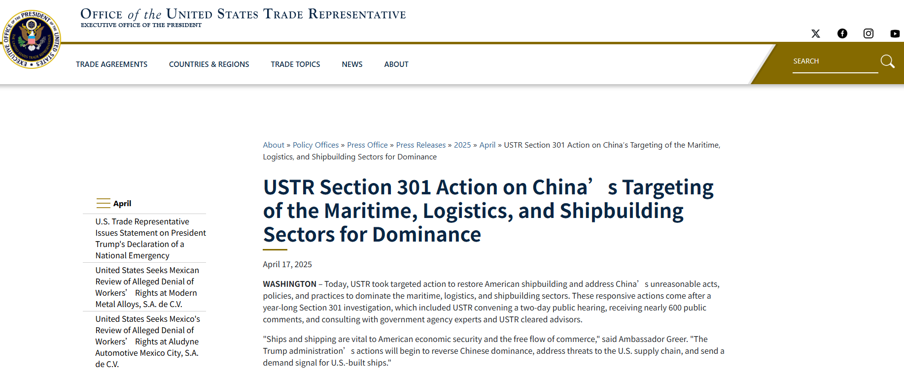Expand the Trade Topics menu
Screen dimensions: 904x371
[x=295, y=64]
